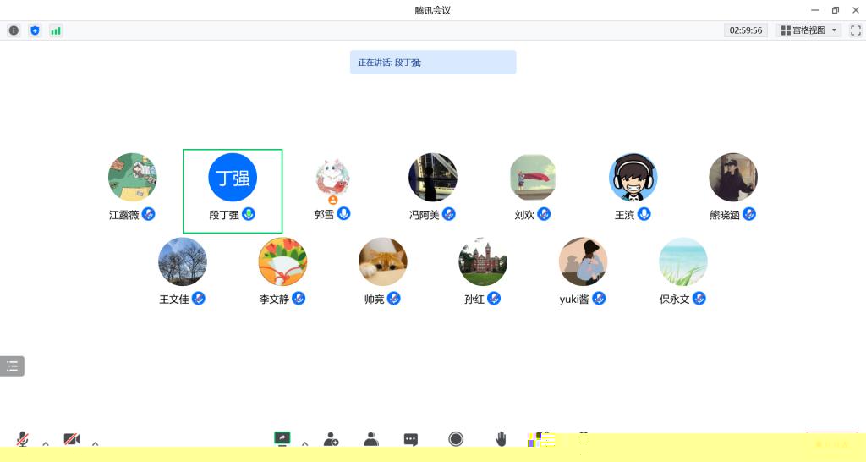Click the 正在讲话 speaker banner

[x=433, y=63]
